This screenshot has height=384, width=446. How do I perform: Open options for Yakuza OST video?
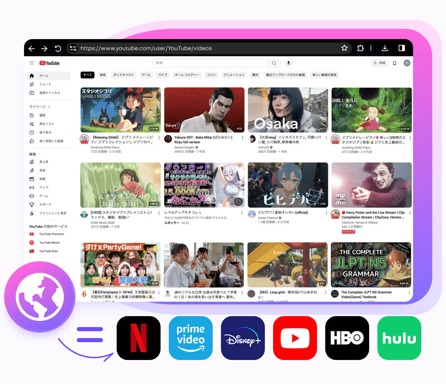coord(243,137)
